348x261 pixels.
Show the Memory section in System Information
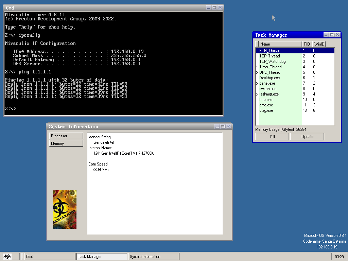click(66, 143)
